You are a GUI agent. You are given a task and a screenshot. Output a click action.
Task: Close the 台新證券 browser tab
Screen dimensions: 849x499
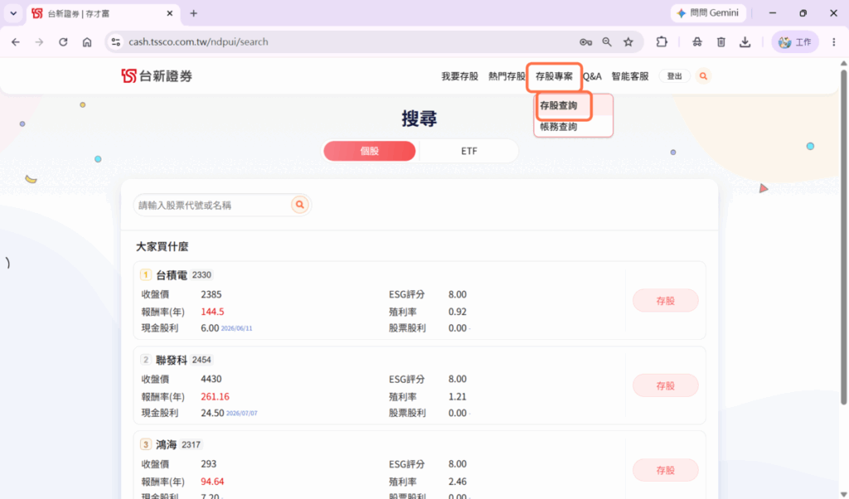[169, 13]
